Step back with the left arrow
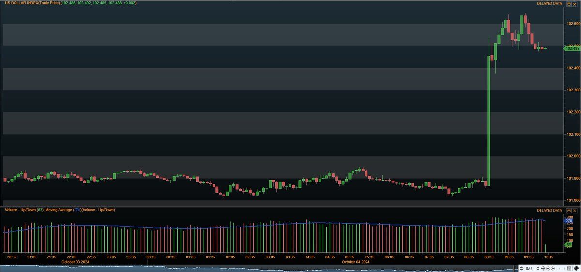The height and width of the screenshot is (272, 581). tap(560, 269)
